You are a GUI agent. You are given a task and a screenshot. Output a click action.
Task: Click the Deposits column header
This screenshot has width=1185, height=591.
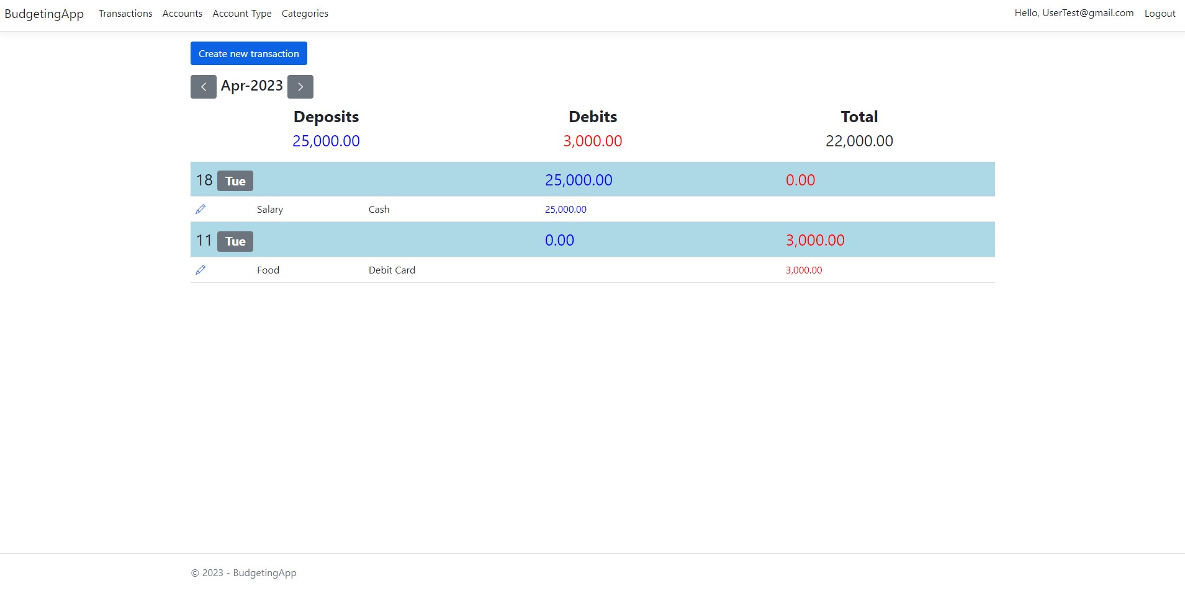point(325,117)
